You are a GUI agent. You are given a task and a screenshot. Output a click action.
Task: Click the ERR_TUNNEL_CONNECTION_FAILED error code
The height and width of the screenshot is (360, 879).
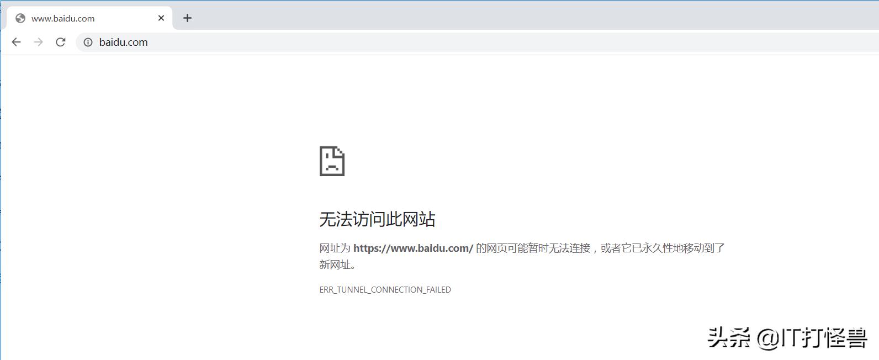pos(385,290)
